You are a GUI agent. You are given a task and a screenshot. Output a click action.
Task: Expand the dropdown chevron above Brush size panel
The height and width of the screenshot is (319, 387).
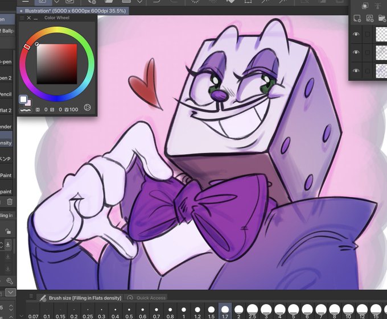point(11,293)
